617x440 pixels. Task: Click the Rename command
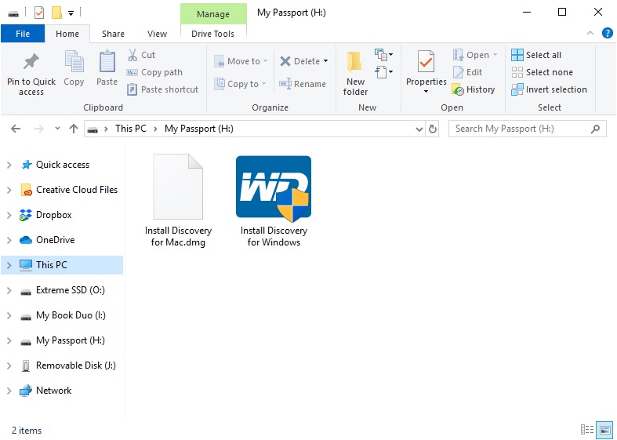point(303,84)
